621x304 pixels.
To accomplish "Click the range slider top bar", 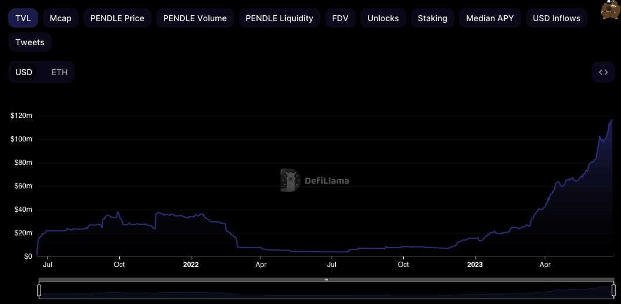I will click(x=326, y=279).
